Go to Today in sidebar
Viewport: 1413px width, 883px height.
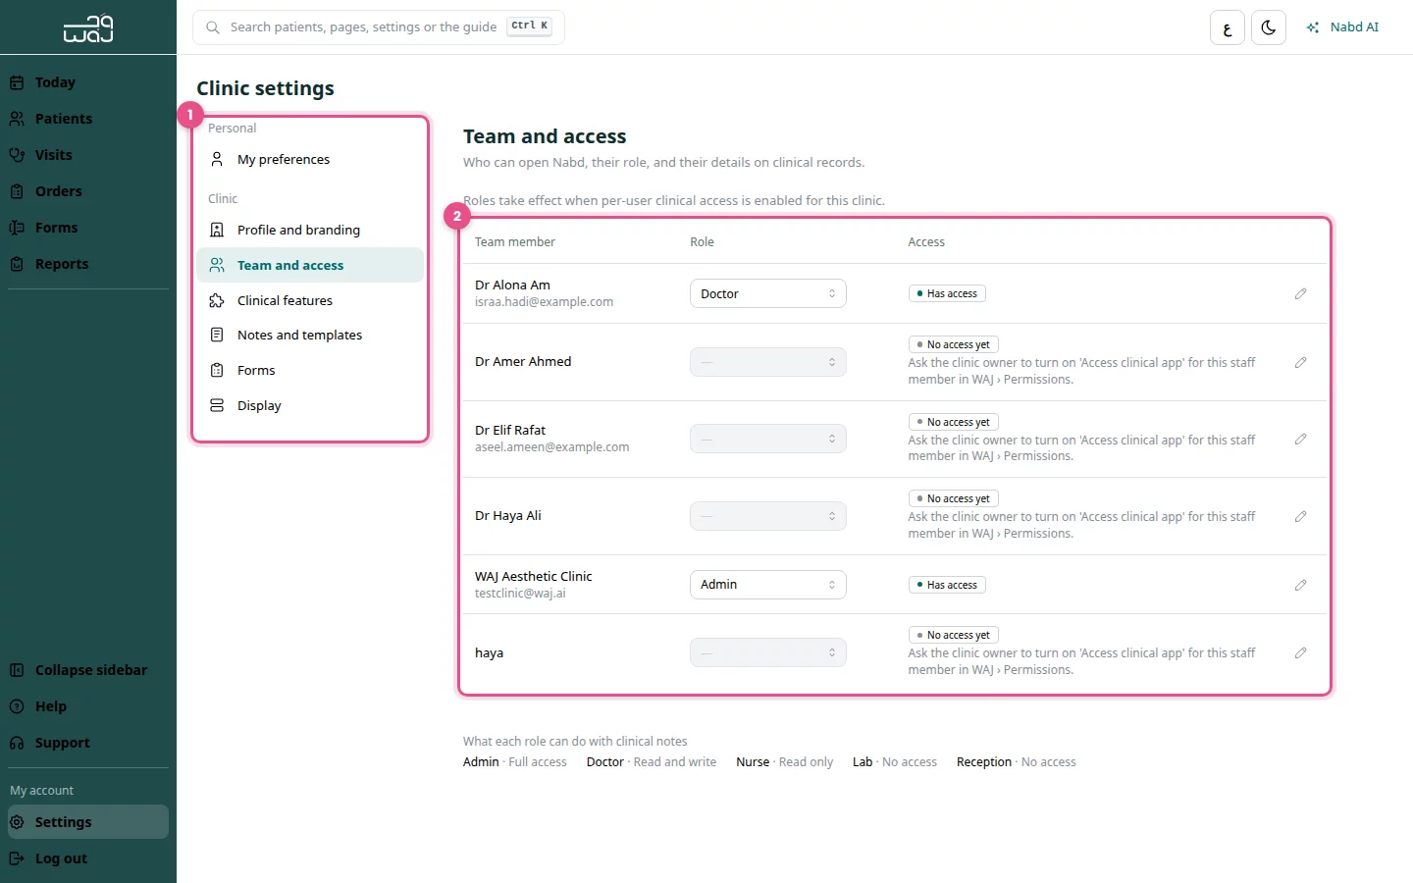(x=88, y=82)
